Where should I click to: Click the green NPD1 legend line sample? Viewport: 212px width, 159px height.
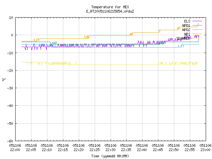click(x=197, y=25)
